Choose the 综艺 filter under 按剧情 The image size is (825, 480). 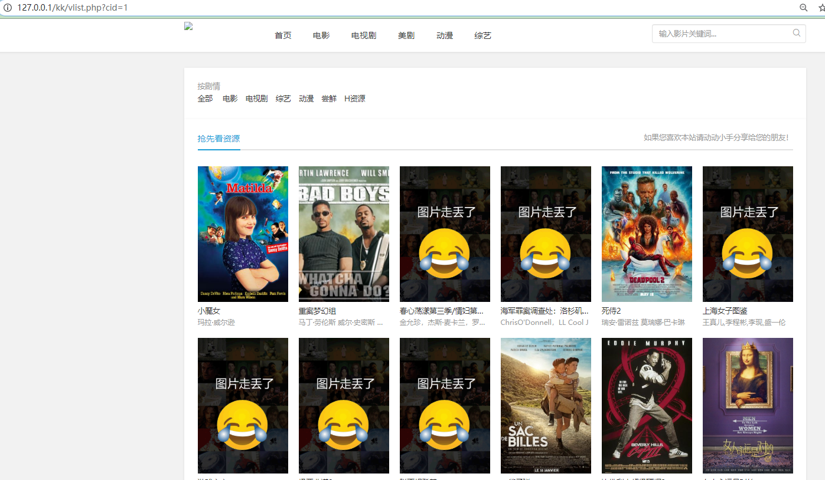283,98
